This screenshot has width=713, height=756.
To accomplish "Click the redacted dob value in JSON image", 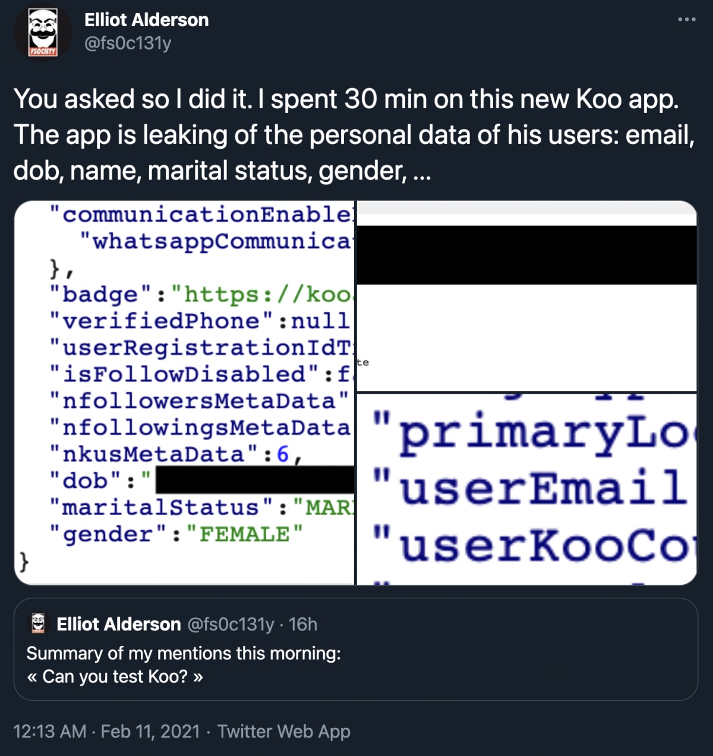I will pos(254,479).
